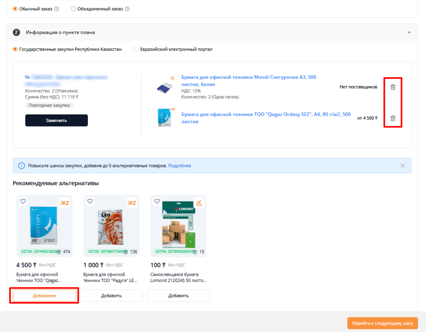Image resolution: width=426 pixels, height=332 pixels.
Task: Delete Qagaz Ordasy SEZ paper item
Action: tap(393, 118)
